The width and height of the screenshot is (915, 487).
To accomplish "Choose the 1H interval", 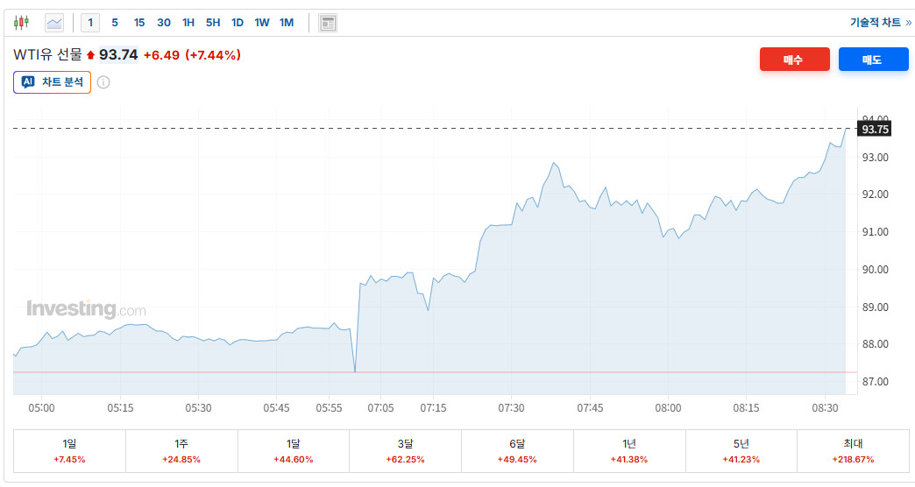I will pos(188,22).
